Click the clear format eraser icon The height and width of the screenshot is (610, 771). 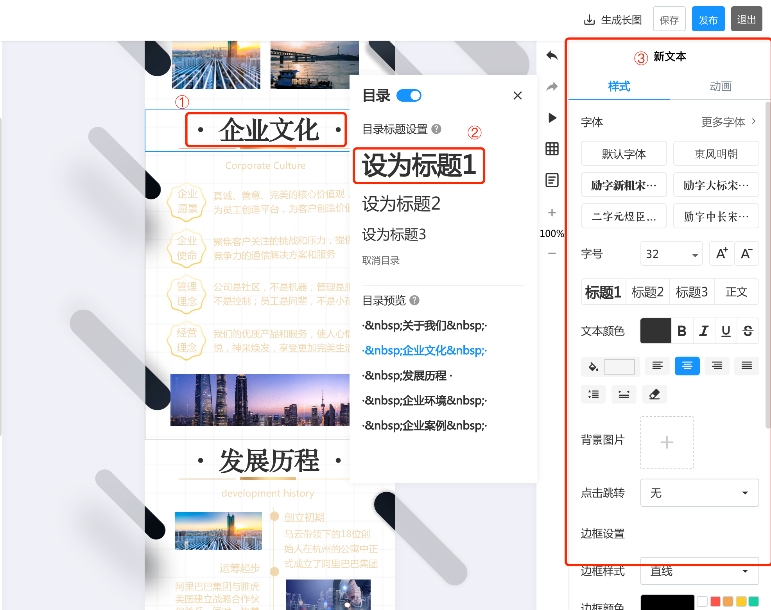[654, 394]
